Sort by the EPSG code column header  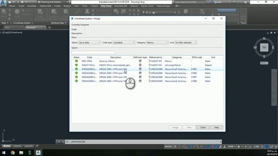[x=197, y=57]
